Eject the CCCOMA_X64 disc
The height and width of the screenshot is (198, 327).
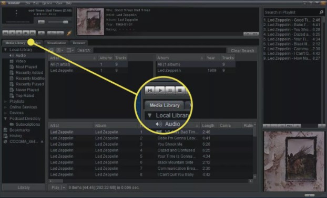(x=42, y=142)
